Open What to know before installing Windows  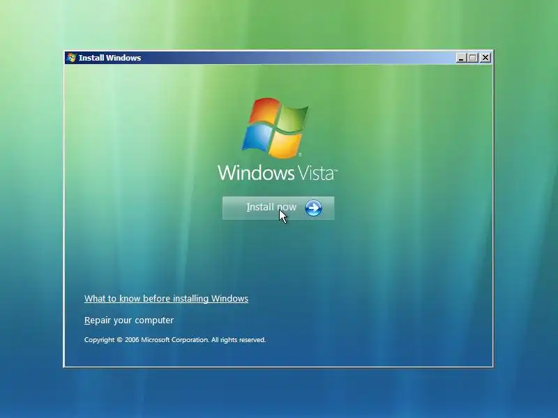pyautogui.click(x=166, y=299)
